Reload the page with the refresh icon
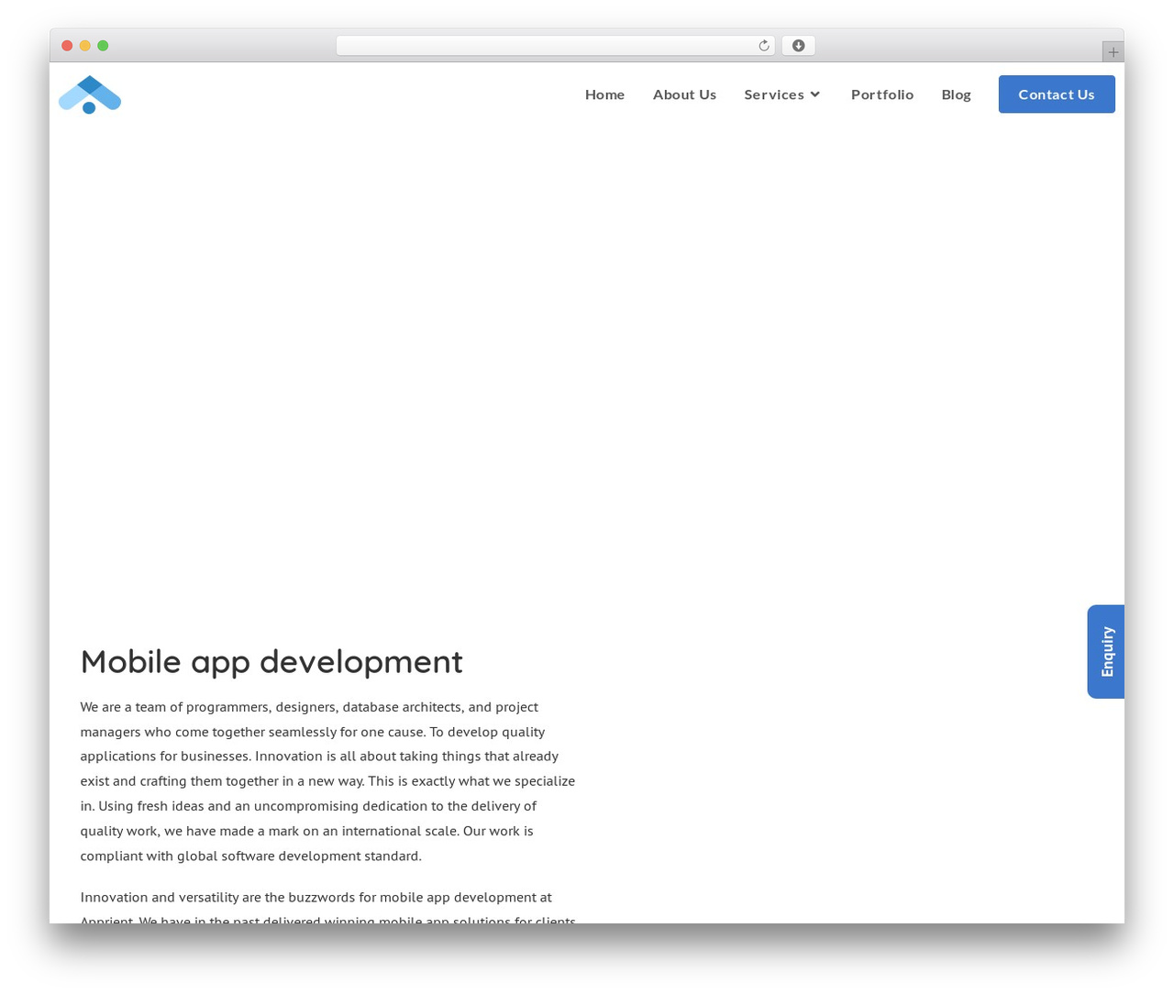 coord(763,46)
